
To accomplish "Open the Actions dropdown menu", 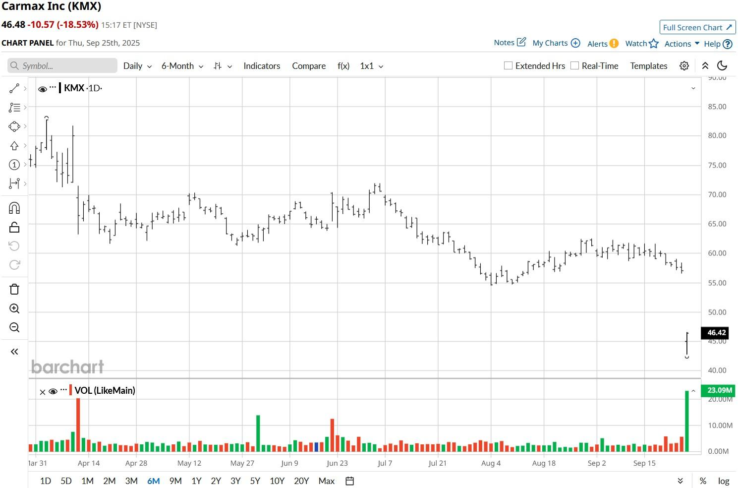I will coord(682,44).
